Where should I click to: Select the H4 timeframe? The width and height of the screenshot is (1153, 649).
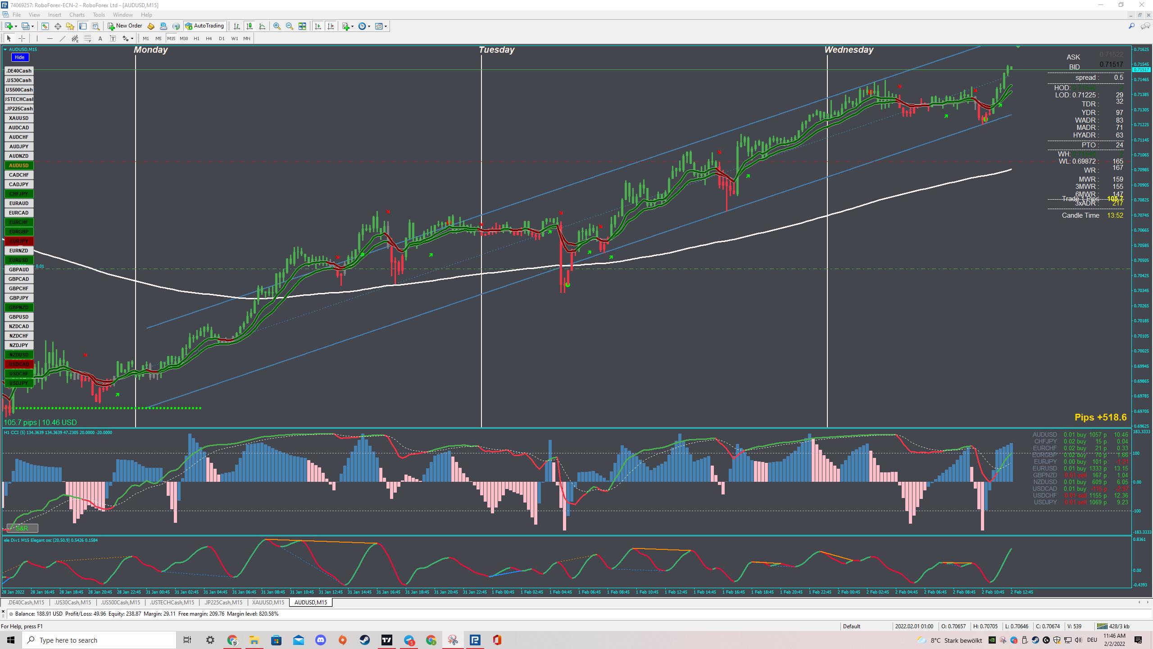pos(209,38)
